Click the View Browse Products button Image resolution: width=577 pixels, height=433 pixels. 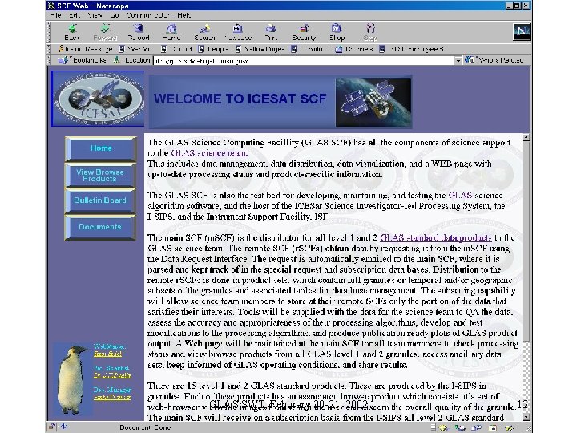pos(100,176)
